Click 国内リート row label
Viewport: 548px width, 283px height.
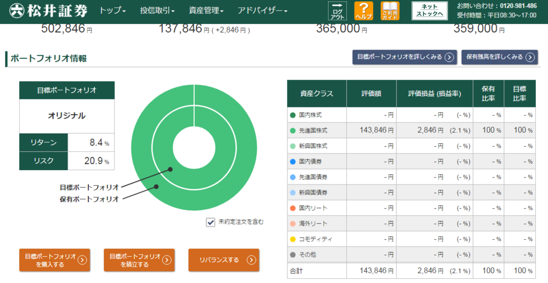tap(313, 208)
